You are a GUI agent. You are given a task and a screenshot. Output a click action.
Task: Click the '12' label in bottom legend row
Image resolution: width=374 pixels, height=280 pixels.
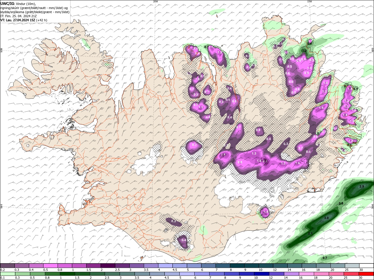271,278
